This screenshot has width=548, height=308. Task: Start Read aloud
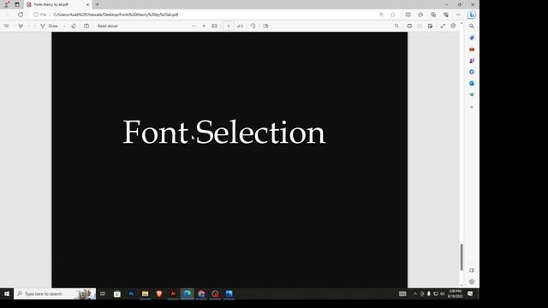(107, 26)
